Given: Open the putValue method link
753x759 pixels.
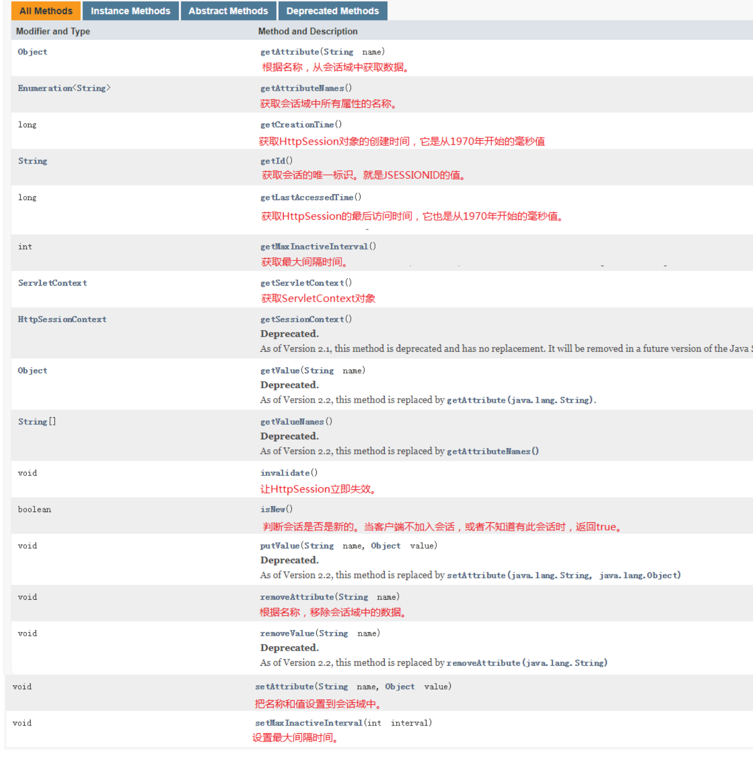Looking at the screenshot, I should 280,546.
